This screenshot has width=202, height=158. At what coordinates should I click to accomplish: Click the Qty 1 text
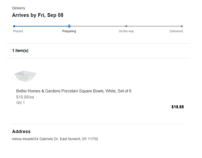point(20,103)
